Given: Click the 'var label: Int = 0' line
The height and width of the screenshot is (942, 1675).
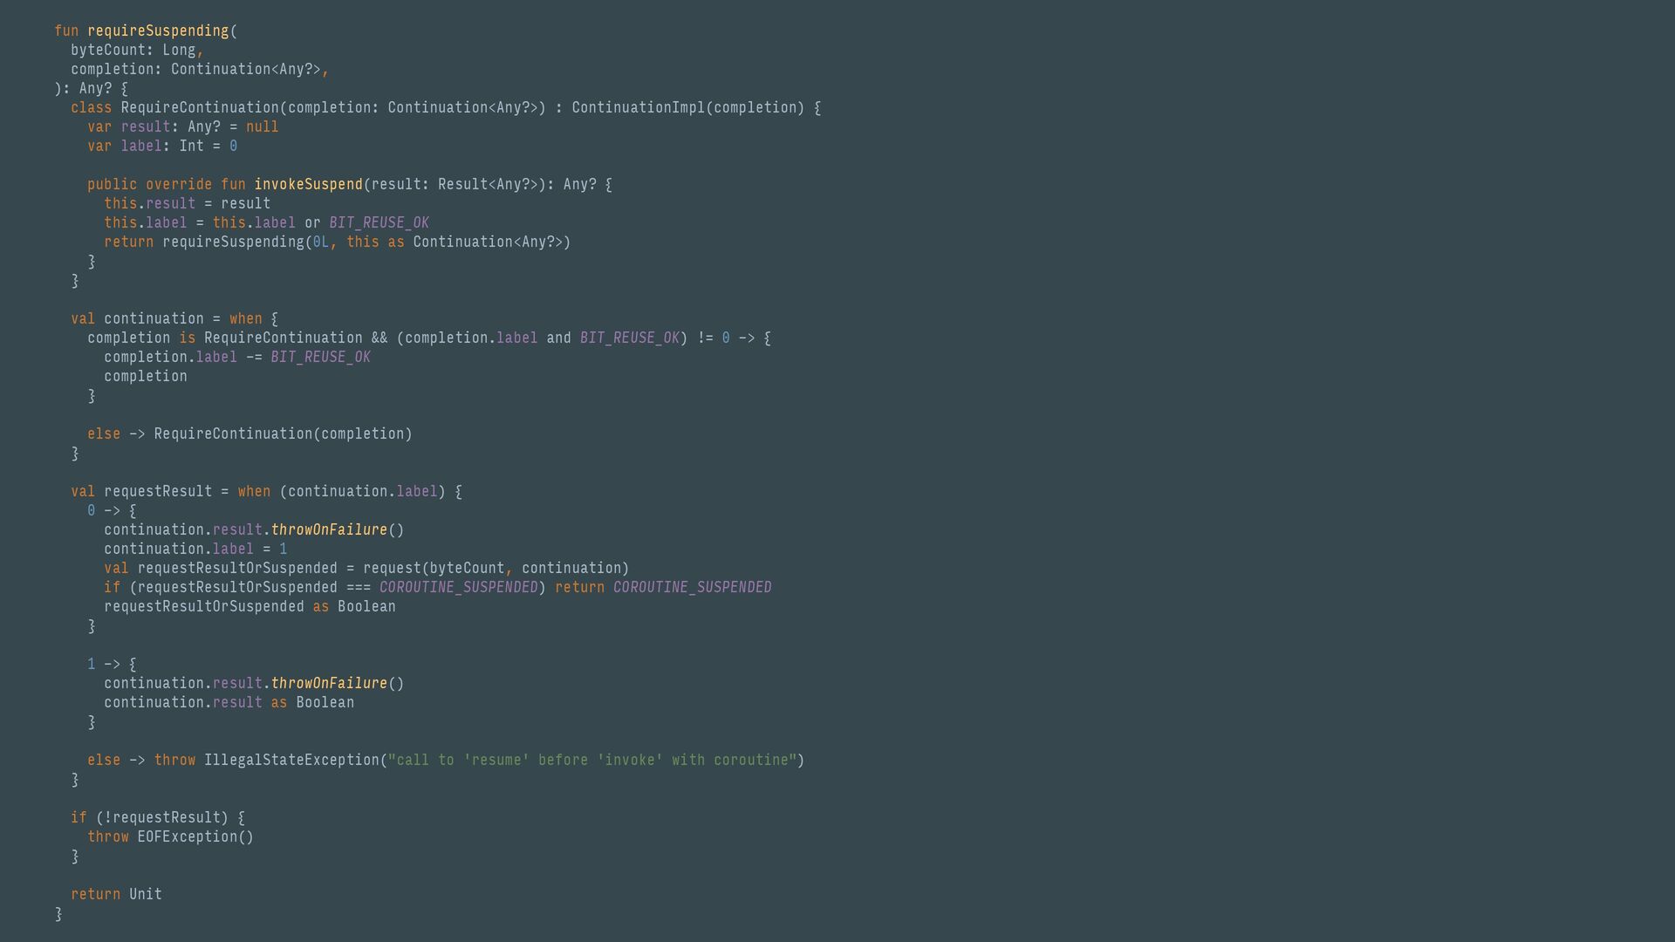Looking at the screenshot, I should pyautogui.click(x=162, y=147).
